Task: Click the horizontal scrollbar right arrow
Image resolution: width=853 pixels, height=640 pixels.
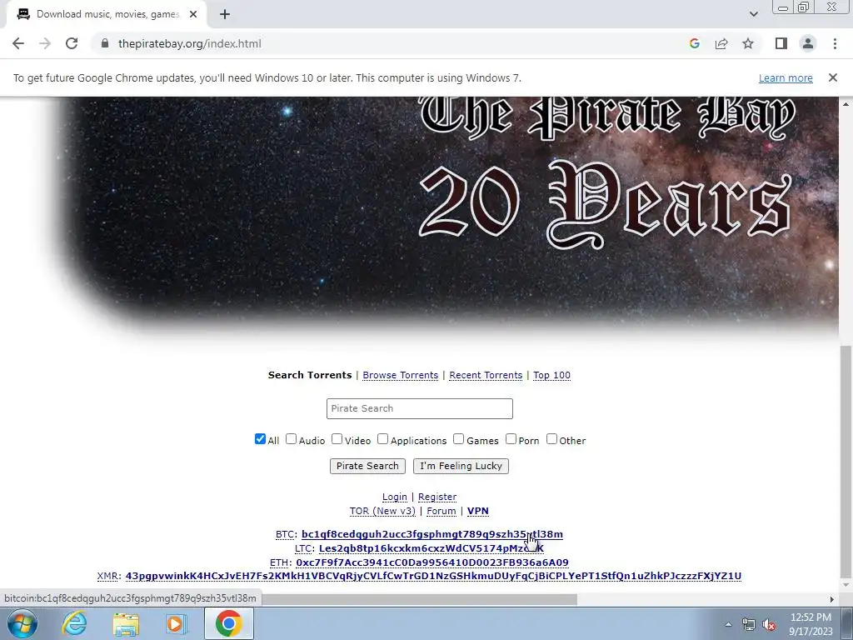Action: point(831,599)
